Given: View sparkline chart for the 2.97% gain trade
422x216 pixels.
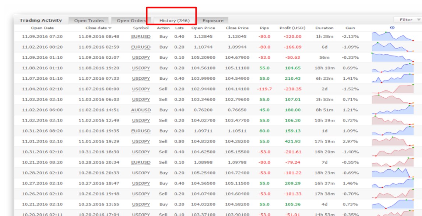Looking at the screenshot, I should click(x=393, y=141).
